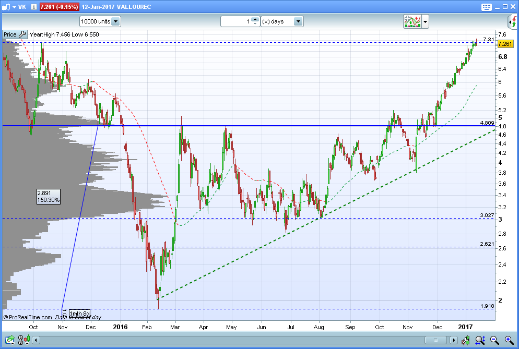Click the share chart icon
This screenshot has height=349, width=519.
[x=10, y=340]
